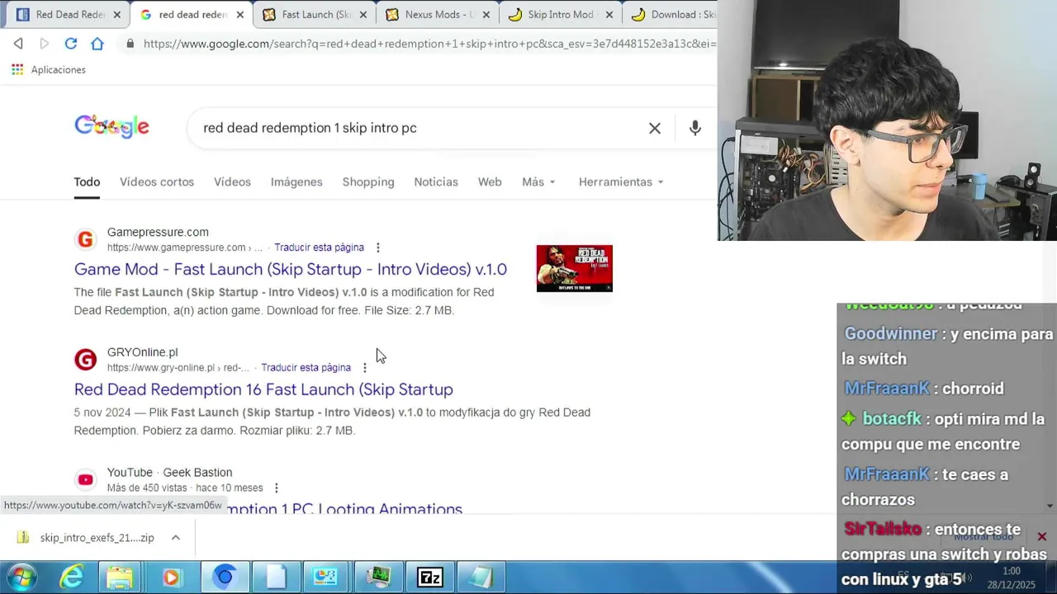Open the Windows Start button
Screen dimensions: 1057x594
(x=22, y=577)
